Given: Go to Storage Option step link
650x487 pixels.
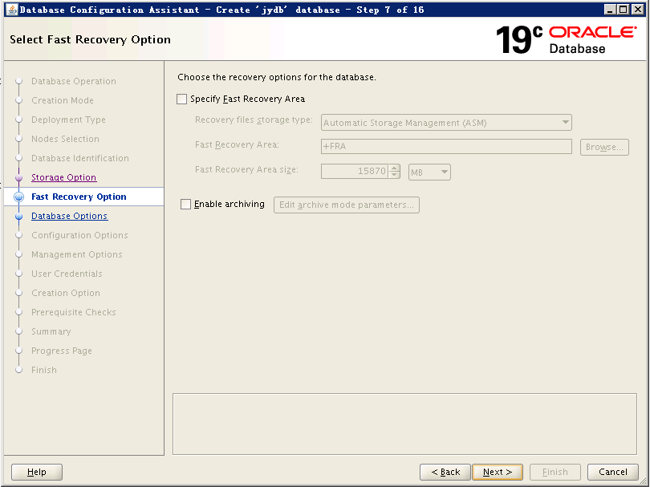Looking at the screenshot, I should coord(64,177).
